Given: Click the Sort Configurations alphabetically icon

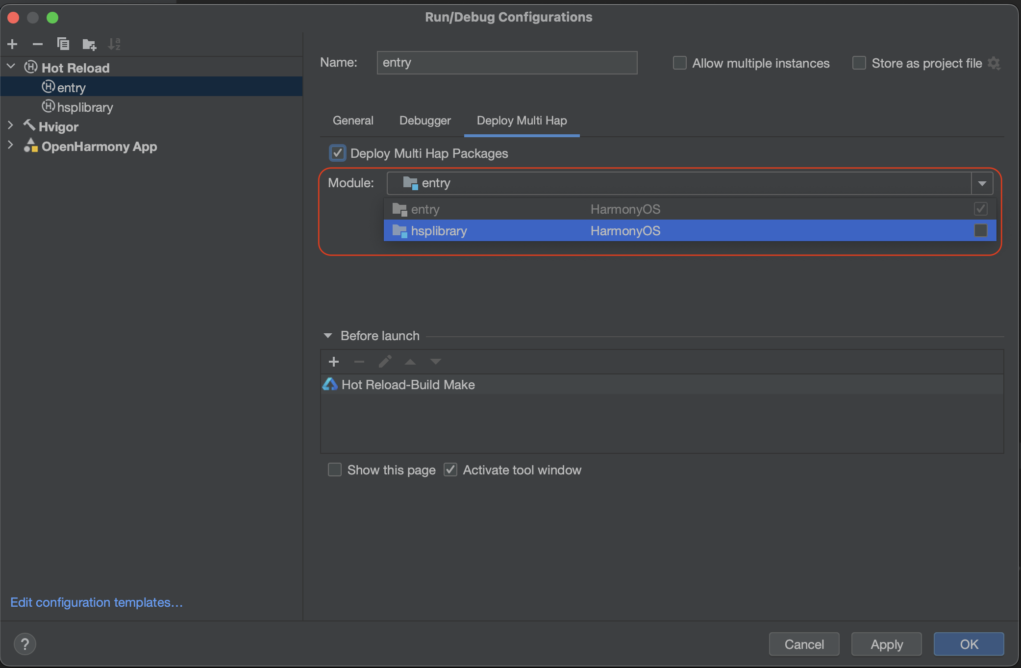Looking at the screenshot, I should click(x=114, y=44).
